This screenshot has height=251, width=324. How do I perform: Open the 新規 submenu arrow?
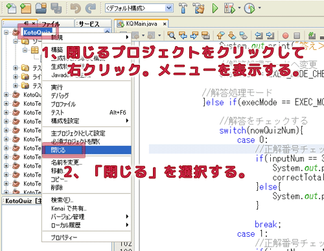pos(128,37)
